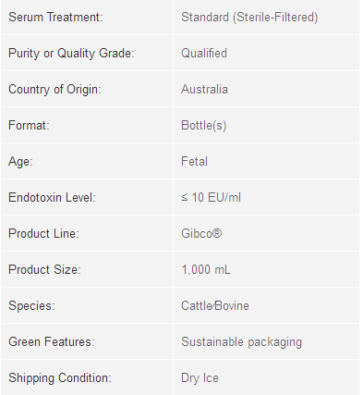Click the Age row label
Viewport: 363px width, 395px height.
pyautogui.click(x=20, y=162)
